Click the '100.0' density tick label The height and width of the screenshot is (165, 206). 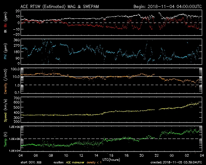pyautogui.click(x=15, y=69)
